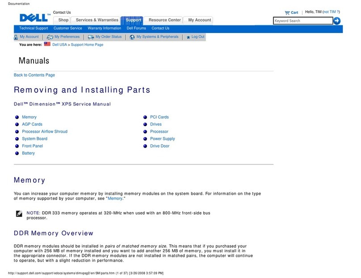361x278 pixels.
Task: Open Drive Door link
Action: click(160, 146)
